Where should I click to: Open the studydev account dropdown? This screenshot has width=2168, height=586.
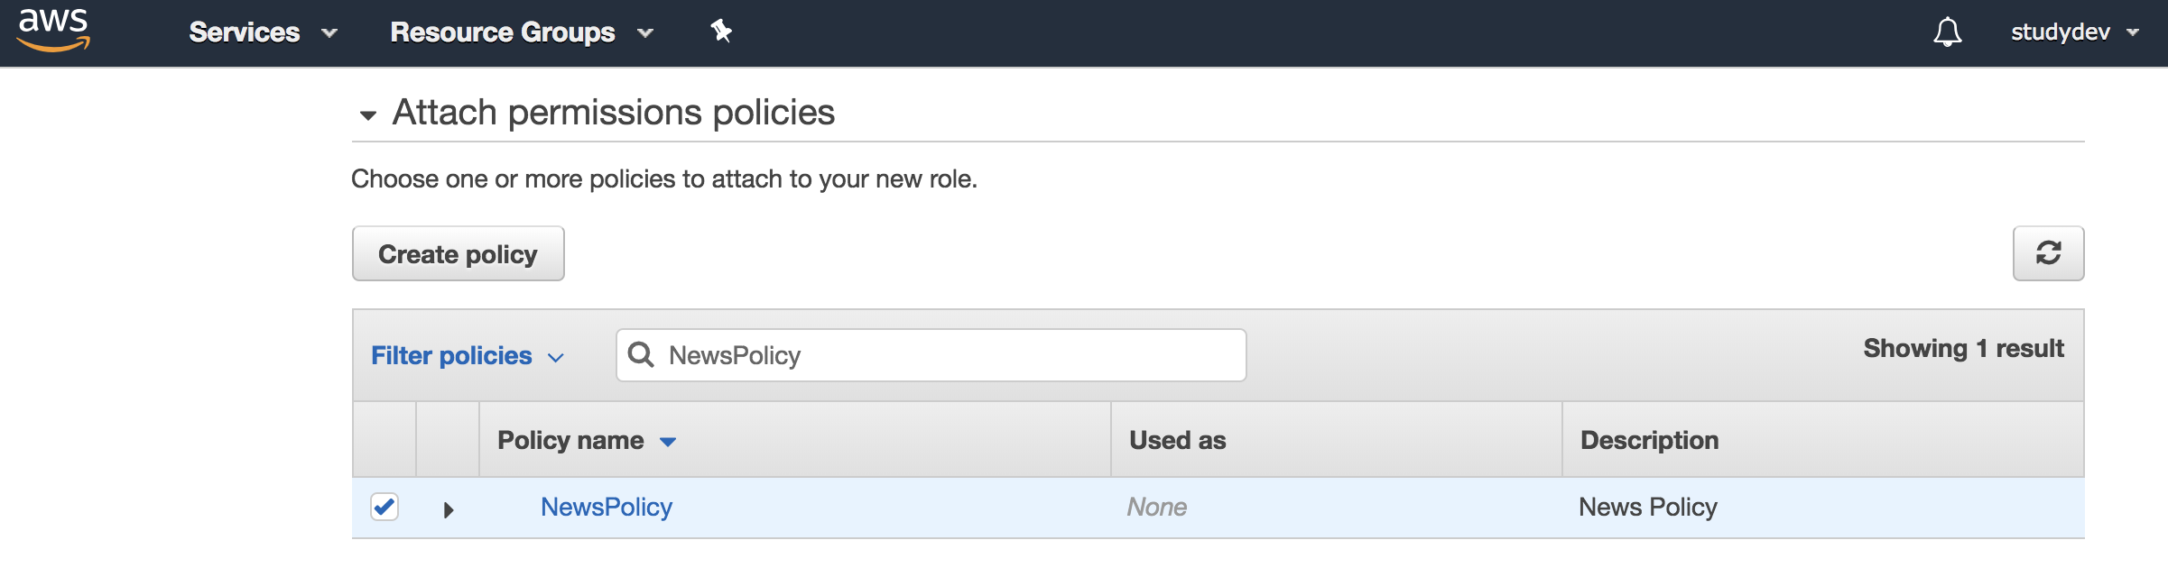pos(2074,32)
